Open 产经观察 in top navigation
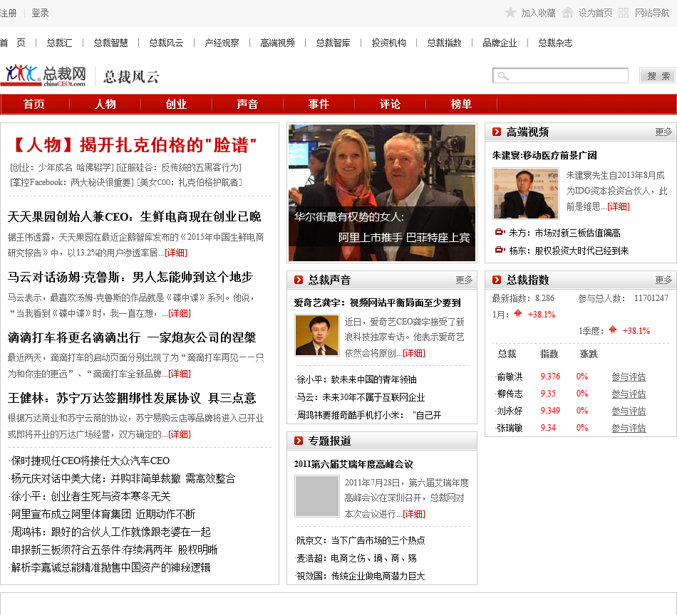 [x=222, y=43]
